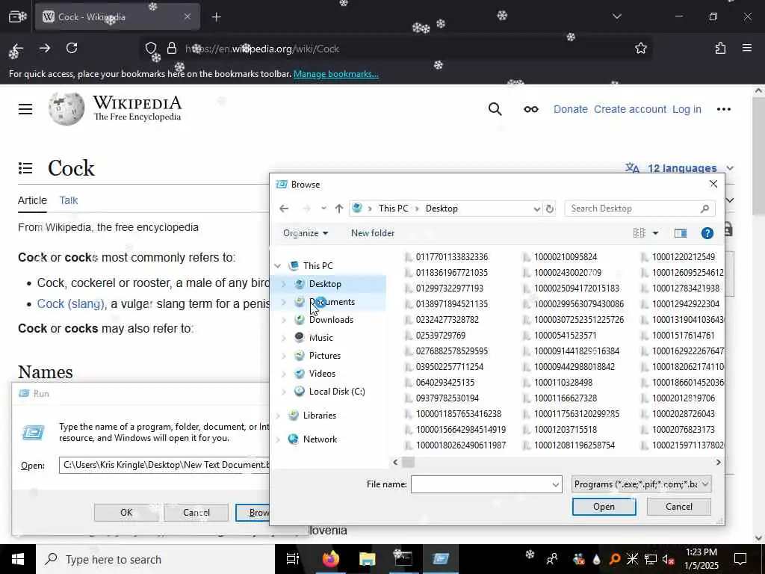
Task: Select the Cock - Wikipedia browser tab
Action: tap(117, 17)
